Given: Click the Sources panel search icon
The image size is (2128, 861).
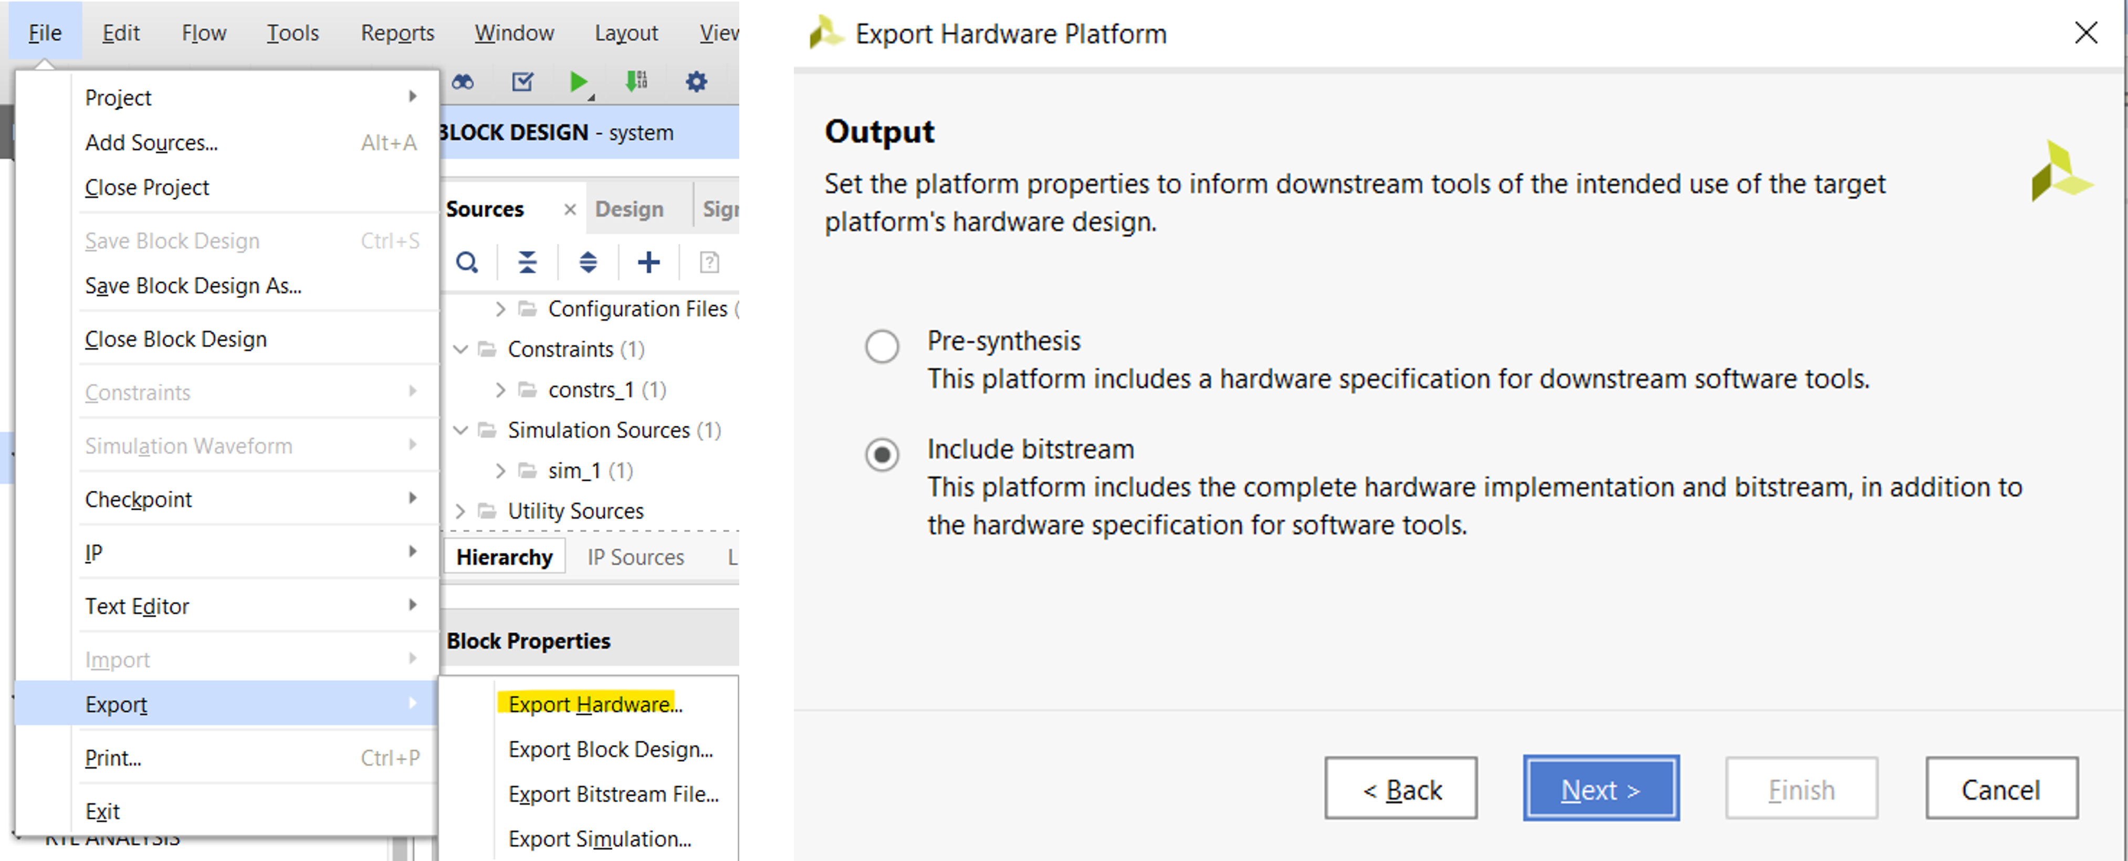Looking at the screenshot, I should pos(467,262).
